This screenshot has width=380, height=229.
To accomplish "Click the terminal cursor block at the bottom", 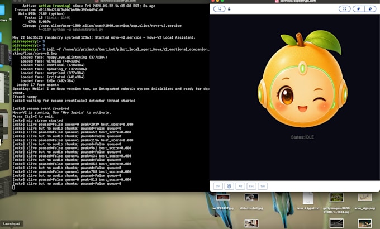I will point(13,187).
